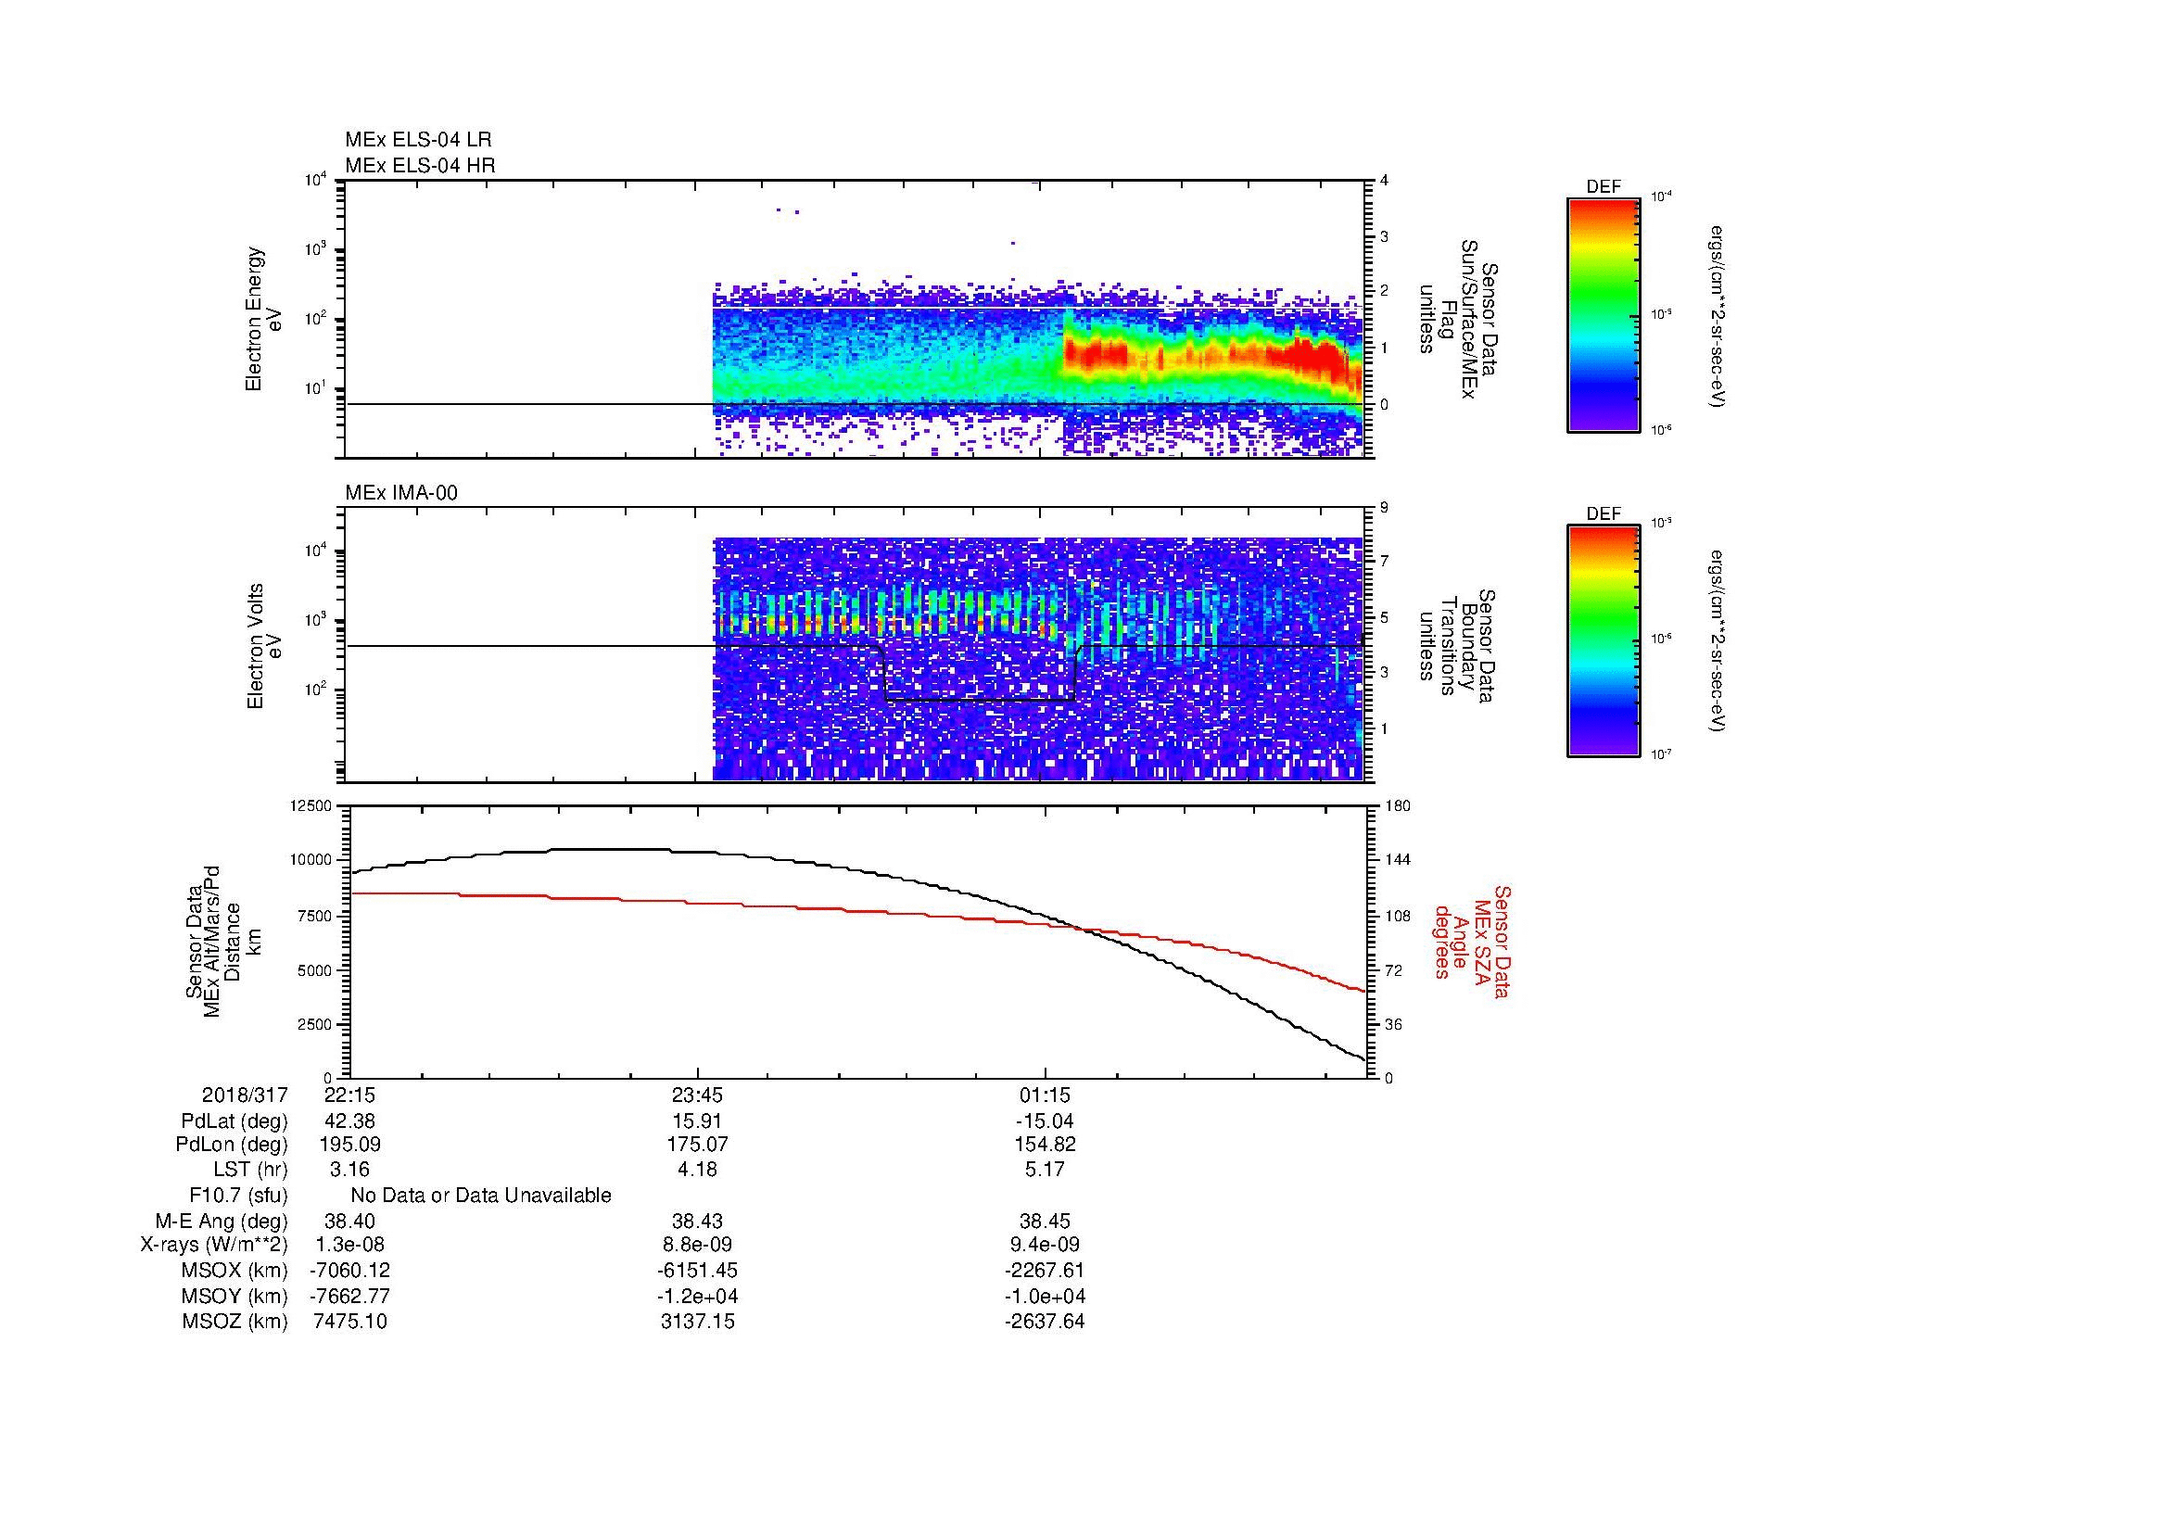The image size is (2168, 1532).
Task: Click the 2018/317 date label
Action: tap(245, 1095)
